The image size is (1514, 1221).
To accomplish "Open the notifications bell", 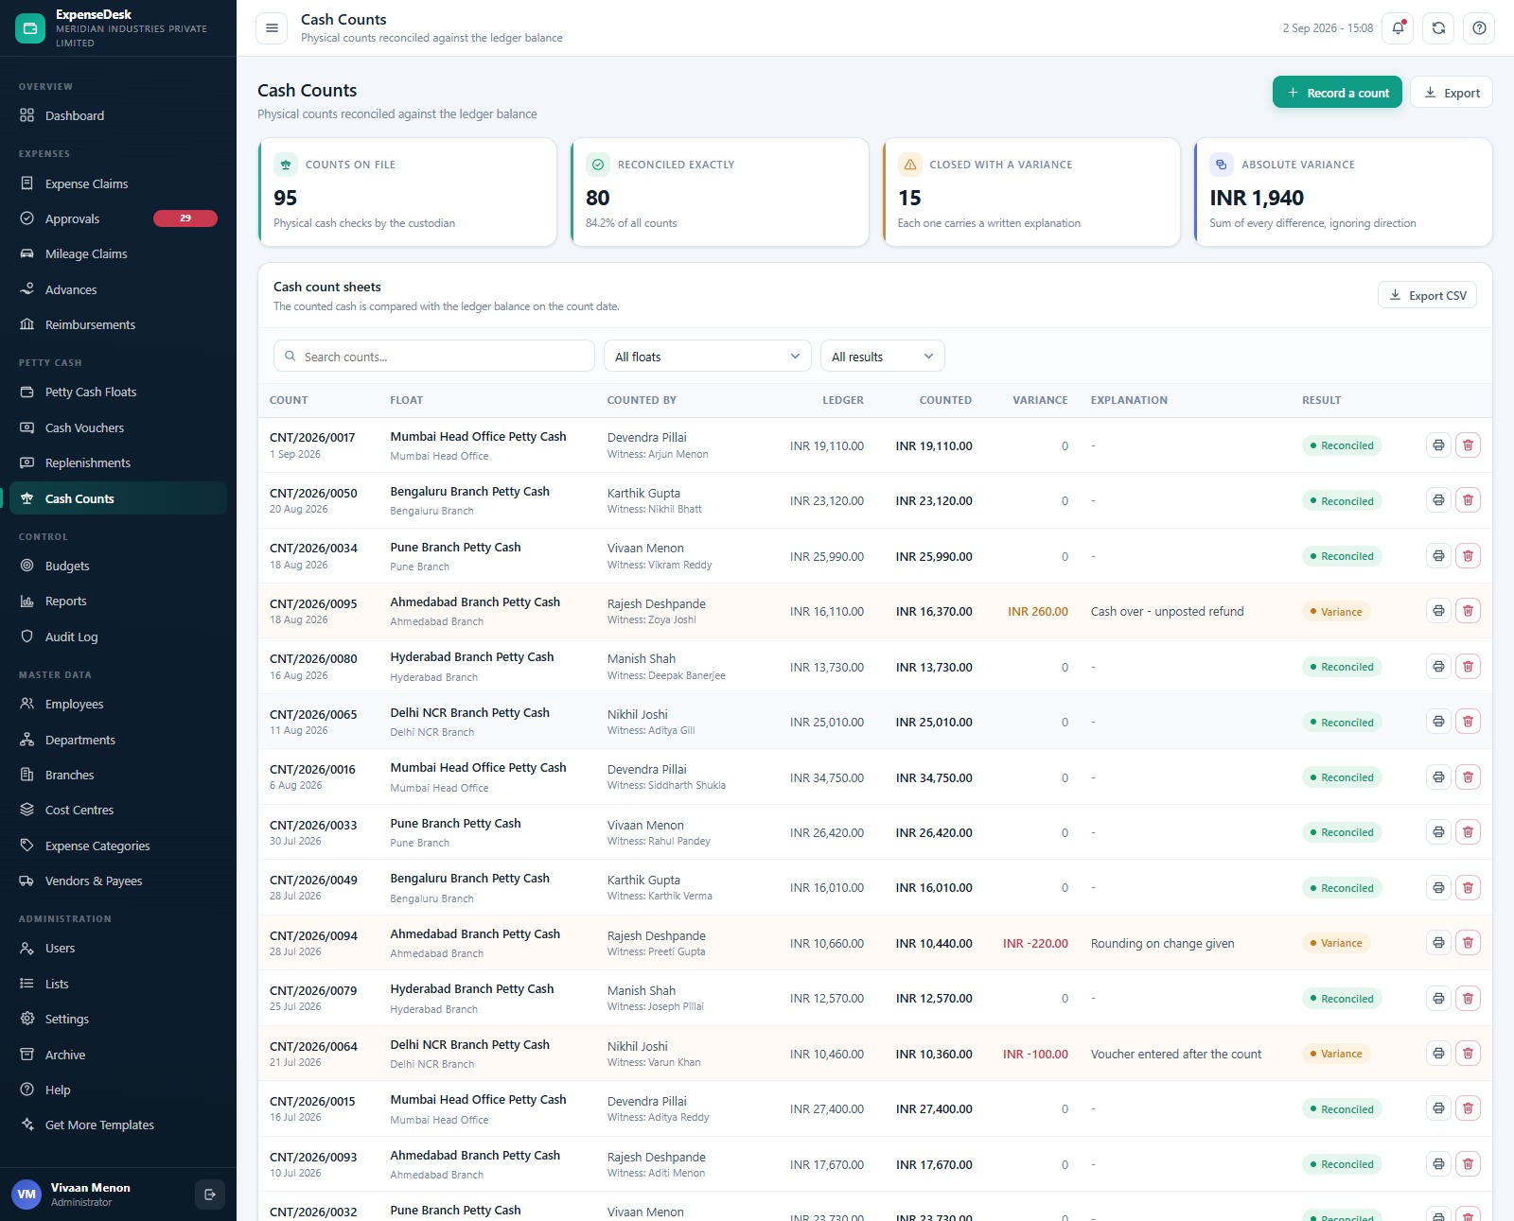I will click(x=1398, y=28).
